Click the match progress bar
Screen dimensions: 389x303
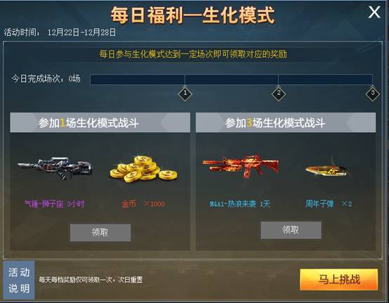click(x=231, y=79)
